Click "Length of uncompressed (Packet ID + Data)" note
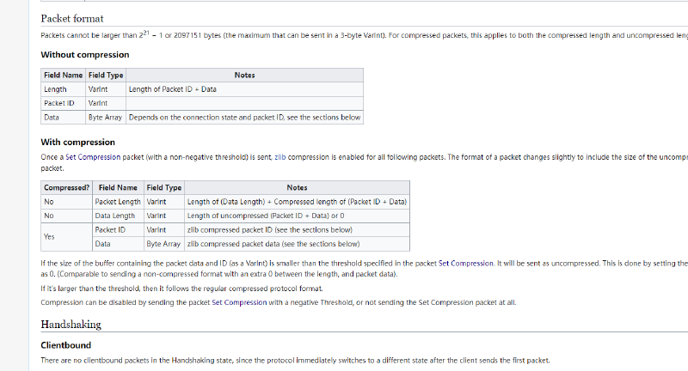The width and height of the screenshot is (688, 371). [x=266, y=216]
